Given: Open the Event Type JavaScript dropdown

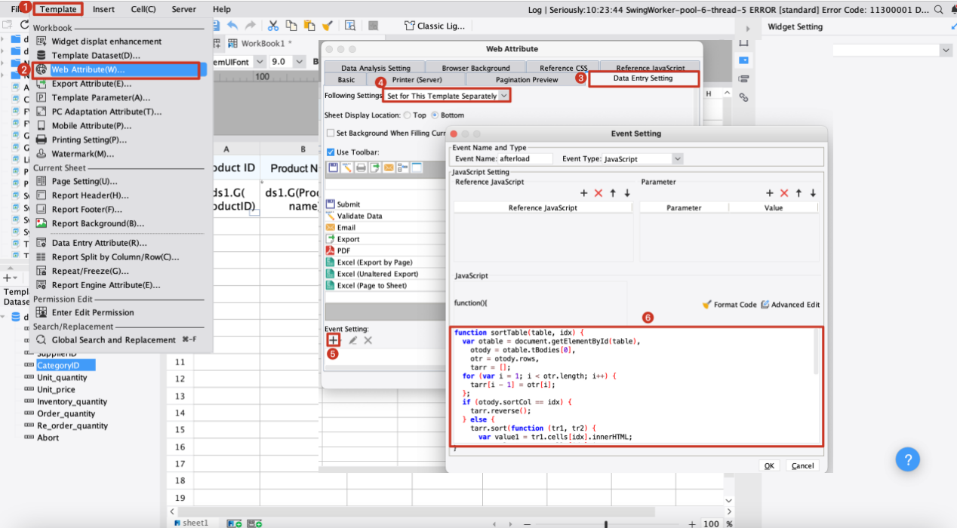Looking at the screenshot, I should [677, 159].
